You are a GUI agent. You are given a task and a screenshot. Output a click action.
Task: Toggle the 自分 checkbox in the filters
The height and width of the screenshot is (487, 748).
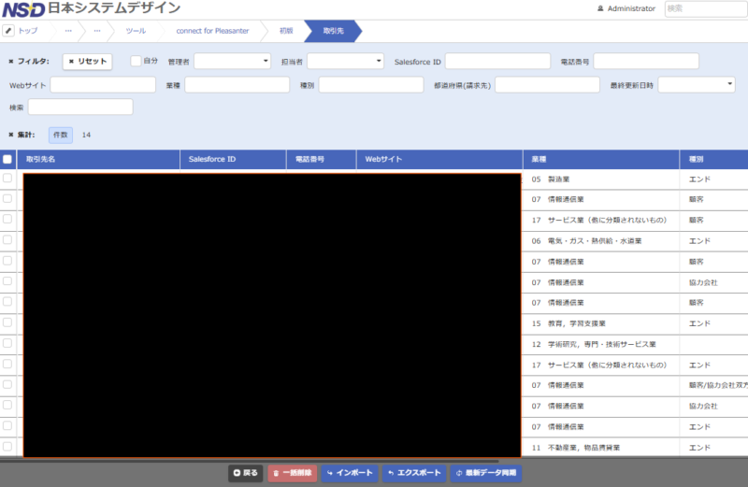[136, 61]
